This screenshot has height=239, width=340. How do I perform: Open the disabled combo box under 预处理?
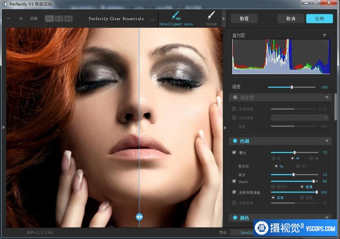point(300,117)
